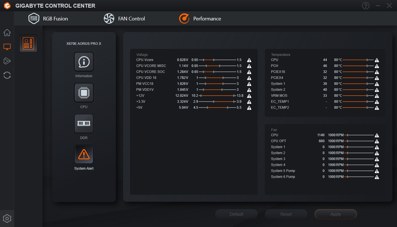This screenshot has width=397, height=227.
Task: Click the PM VCC18 alert warning icon
Action: point(249,84)
